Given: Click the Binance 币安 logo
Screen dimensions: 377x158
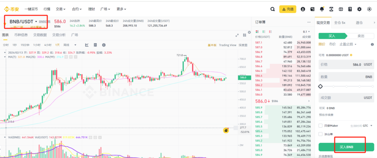Looking at the screenshot, I should [x=11, y=9].
